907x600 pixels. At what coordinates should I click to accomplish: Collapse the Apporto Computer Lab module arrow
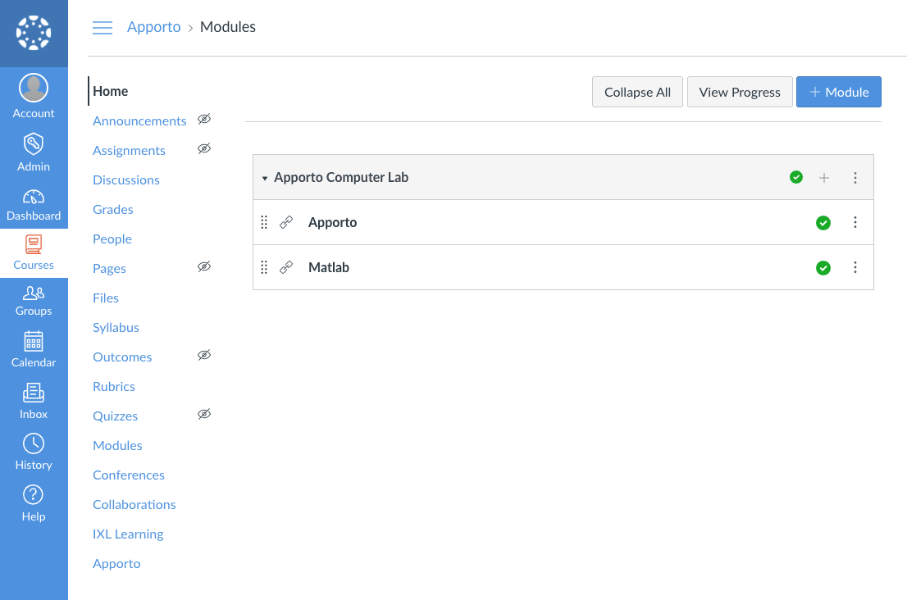(x=265, y=178)
